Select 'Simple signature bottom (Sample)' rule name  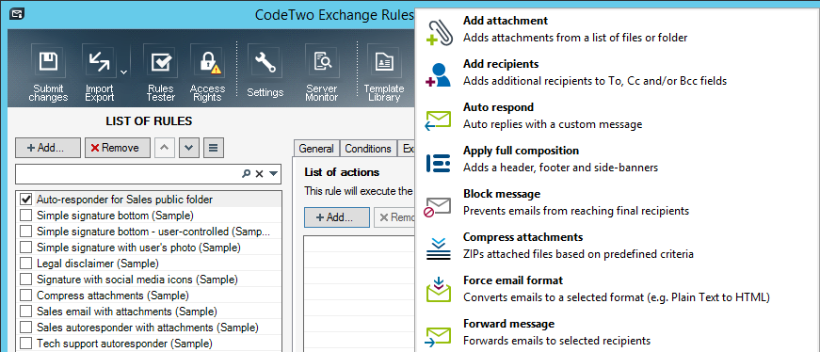(115, 215)
